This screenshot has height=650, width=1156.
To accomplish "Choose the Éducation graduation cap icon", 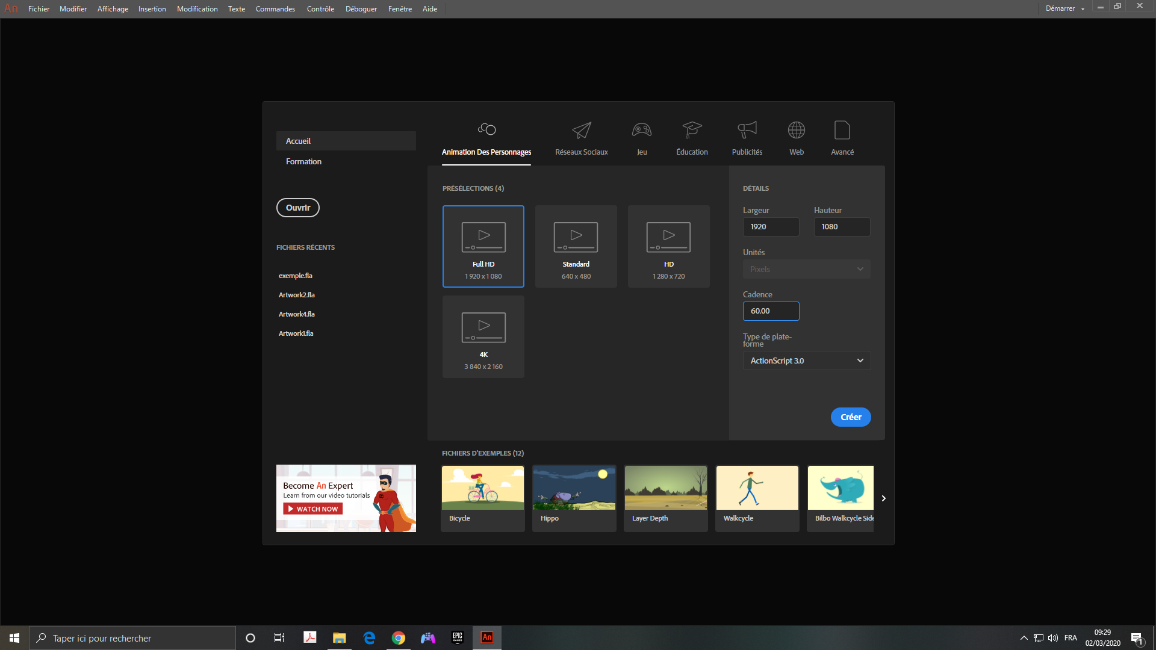I will pyautogui.click(x=692, y=131).
